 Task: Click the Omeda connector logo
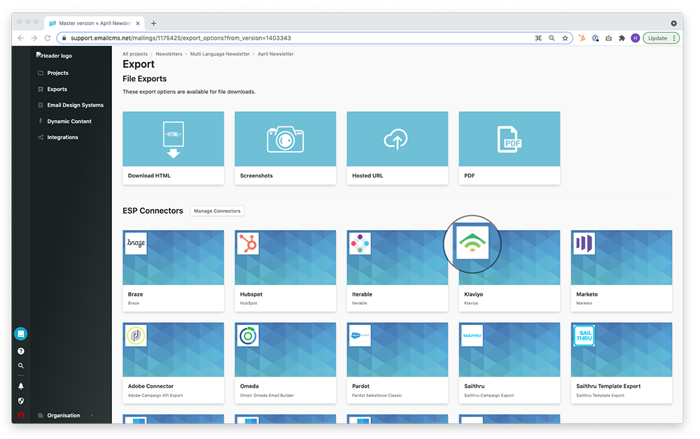[248, 336]
